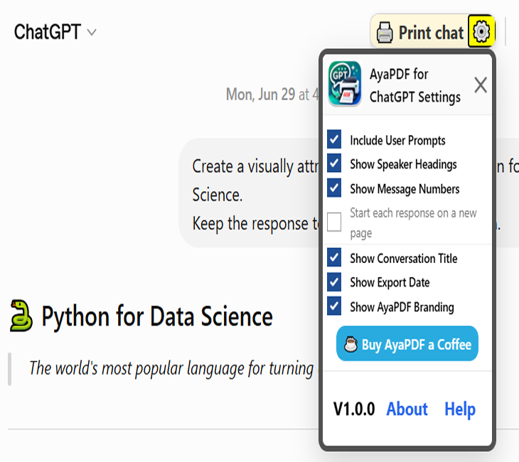Click the printer icon in Print chat
519x462 pixels.
point(385,33)
